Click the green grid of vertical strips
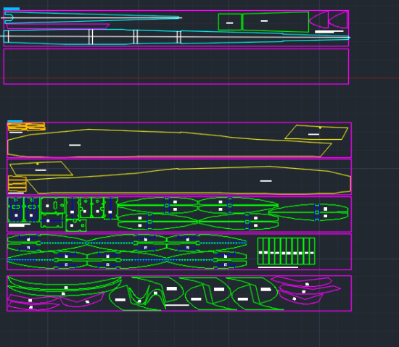This screenshot has height=347, width=399. coord(287,251)
